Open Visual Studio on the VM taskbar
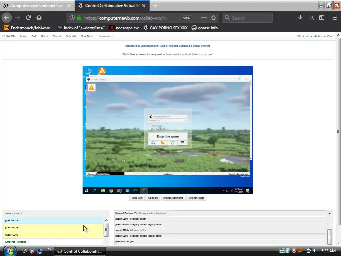 119,191
